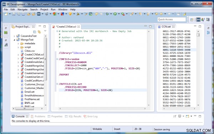Click the green-red data toolbar icon
The width and height of the screenshot is (214, 134).
click(55, 14)
